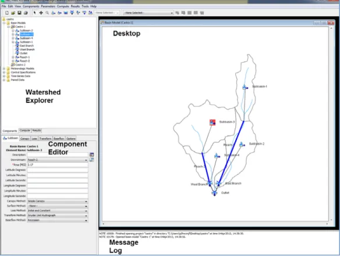
Task: Click the East Branch junction icon on the map
Action: click(218, 184)
